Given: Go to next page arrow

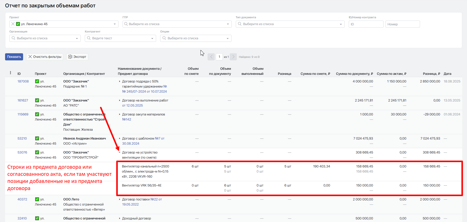Looking at the screenshot, I should (x=233, y=57).
